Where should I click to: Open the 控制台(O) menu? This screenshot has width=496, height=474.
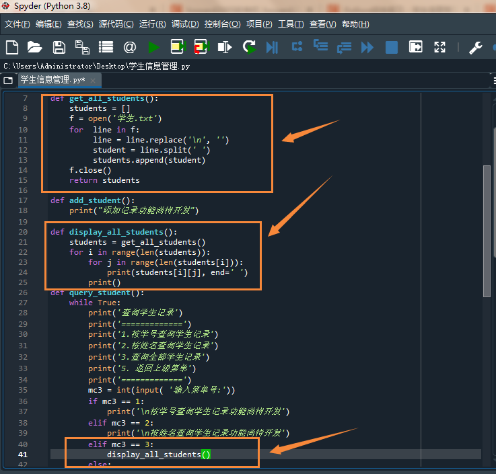pos(222,24)
